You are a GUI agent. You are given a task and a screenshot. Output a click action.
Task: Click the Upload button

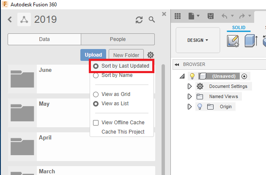[x=93, y=55]
